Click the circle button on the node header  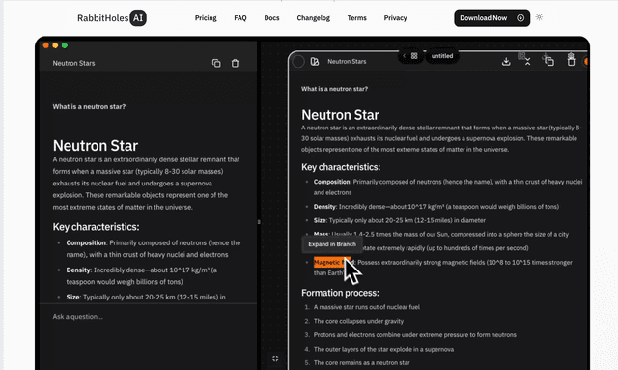tap(298, 62)
